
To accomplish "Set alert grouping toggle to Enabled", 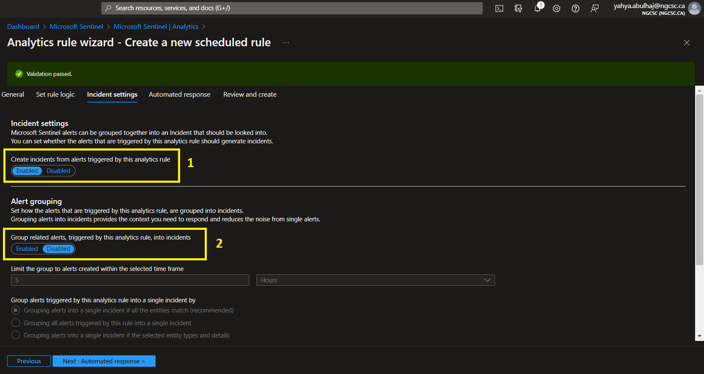I will (27, 249).
